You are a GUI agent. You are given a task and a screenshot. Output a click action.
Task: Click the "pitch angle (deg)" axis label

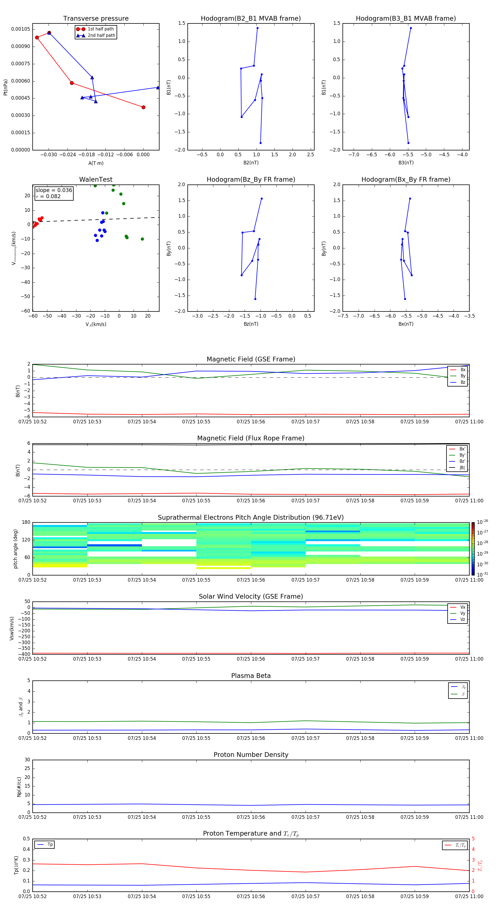click(x=15, y=549)
